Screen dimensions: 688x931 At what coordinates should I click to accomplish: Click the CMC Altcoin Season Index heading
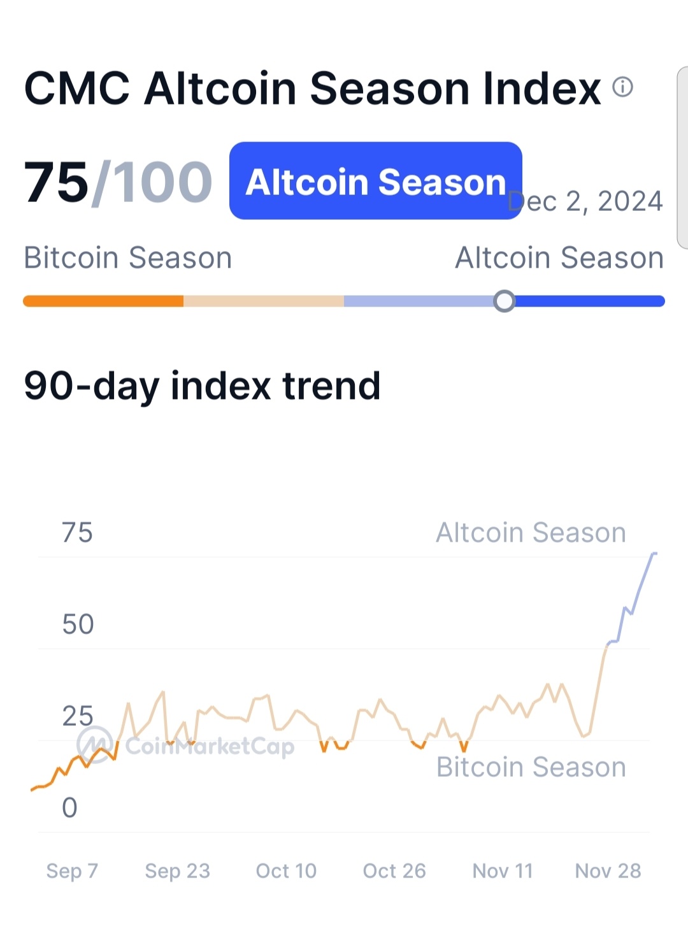[313, 88]
